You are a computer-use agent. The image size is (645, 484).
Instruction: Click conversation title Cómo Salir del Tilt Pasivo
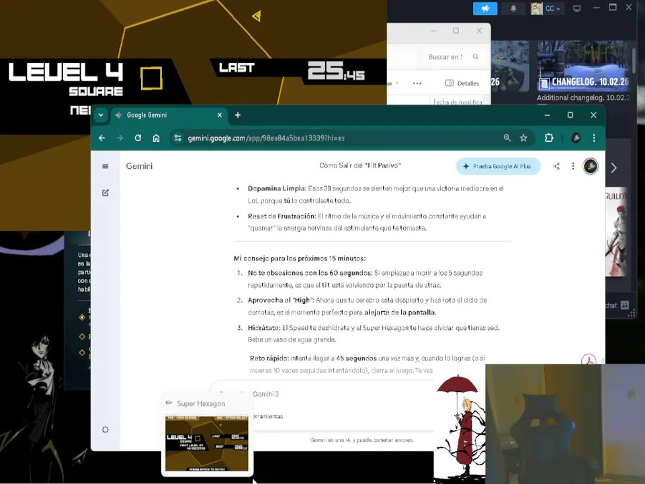click(360, 165)
